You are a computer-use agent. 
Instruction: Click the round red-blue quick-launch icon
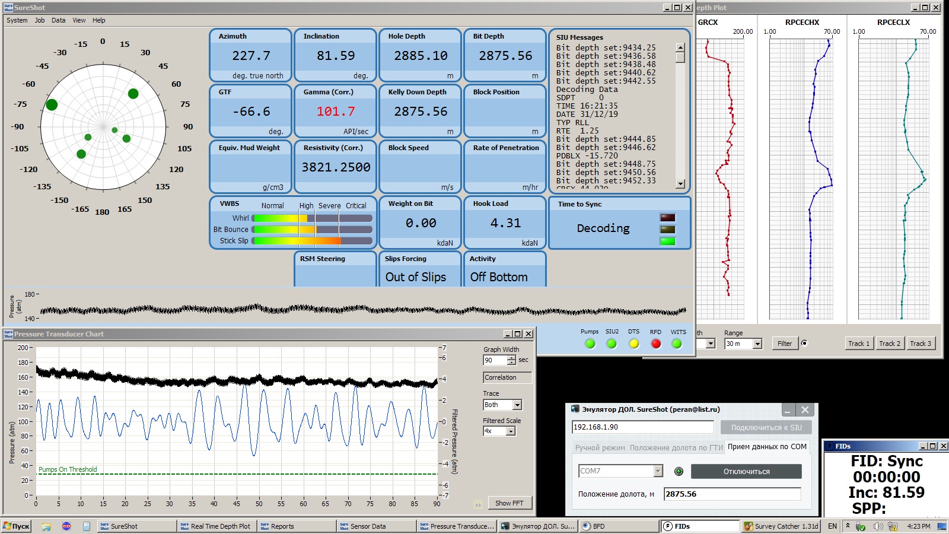click(x=66, y=526)
